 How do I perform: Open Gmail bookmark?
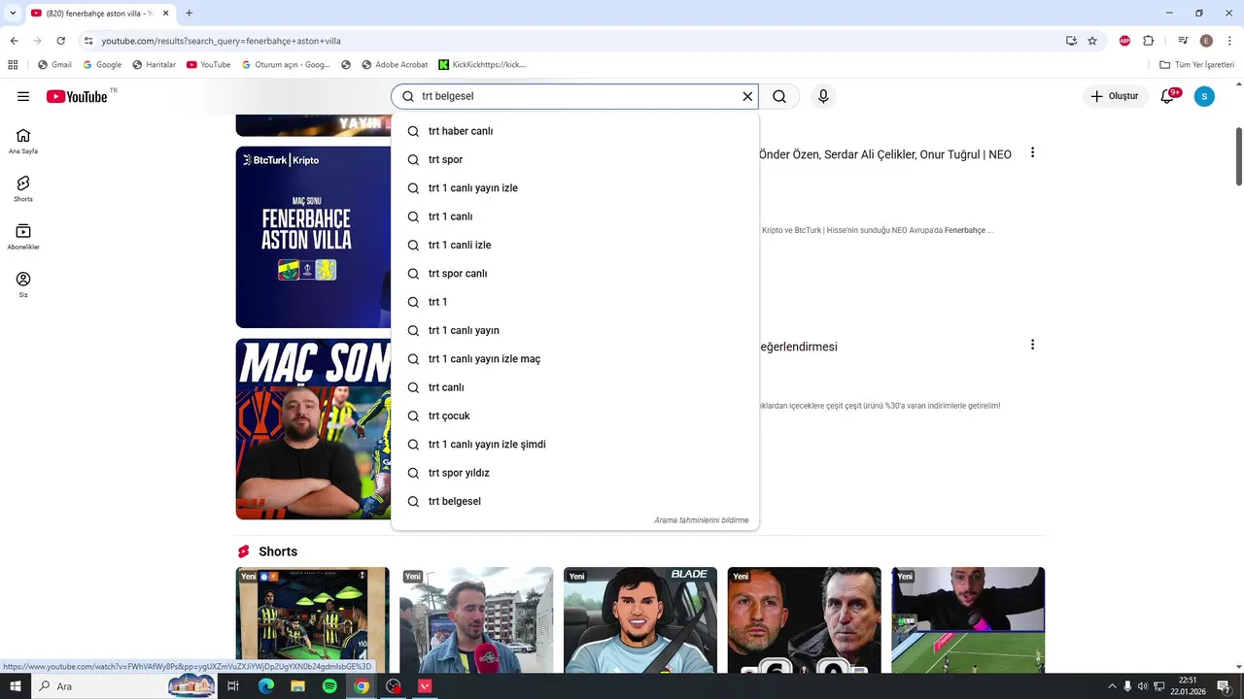pos(54,65)
